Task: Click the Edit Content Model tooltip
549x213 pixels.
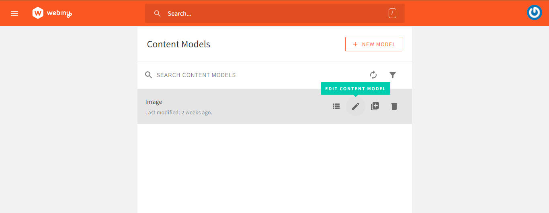Action: click(355, 89)
